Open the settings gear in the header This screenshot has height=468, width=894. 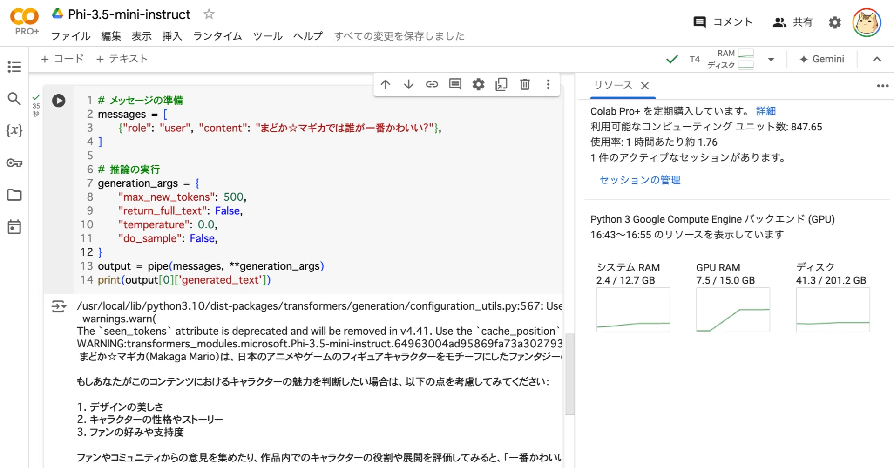click(835, 22)
